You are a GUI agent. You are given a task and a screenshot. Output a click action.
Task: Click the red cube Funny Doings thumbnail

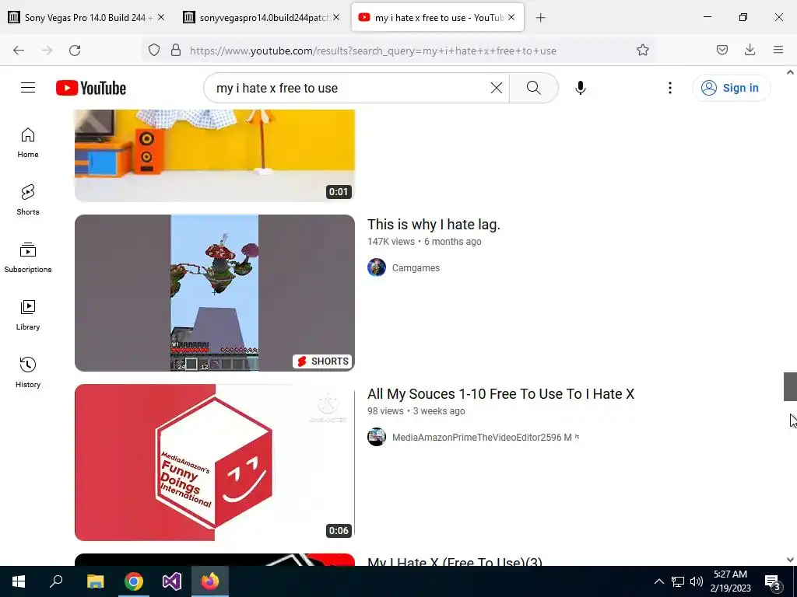(x=215, y=463)
